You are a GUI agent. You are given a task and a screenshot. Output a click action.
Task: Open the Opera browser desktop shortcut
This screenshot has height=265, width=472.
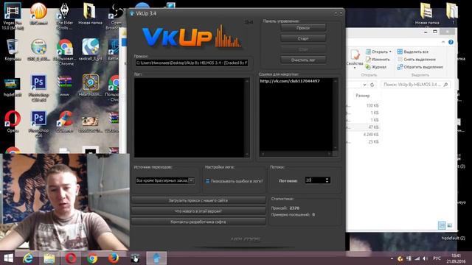pos(13,121)
